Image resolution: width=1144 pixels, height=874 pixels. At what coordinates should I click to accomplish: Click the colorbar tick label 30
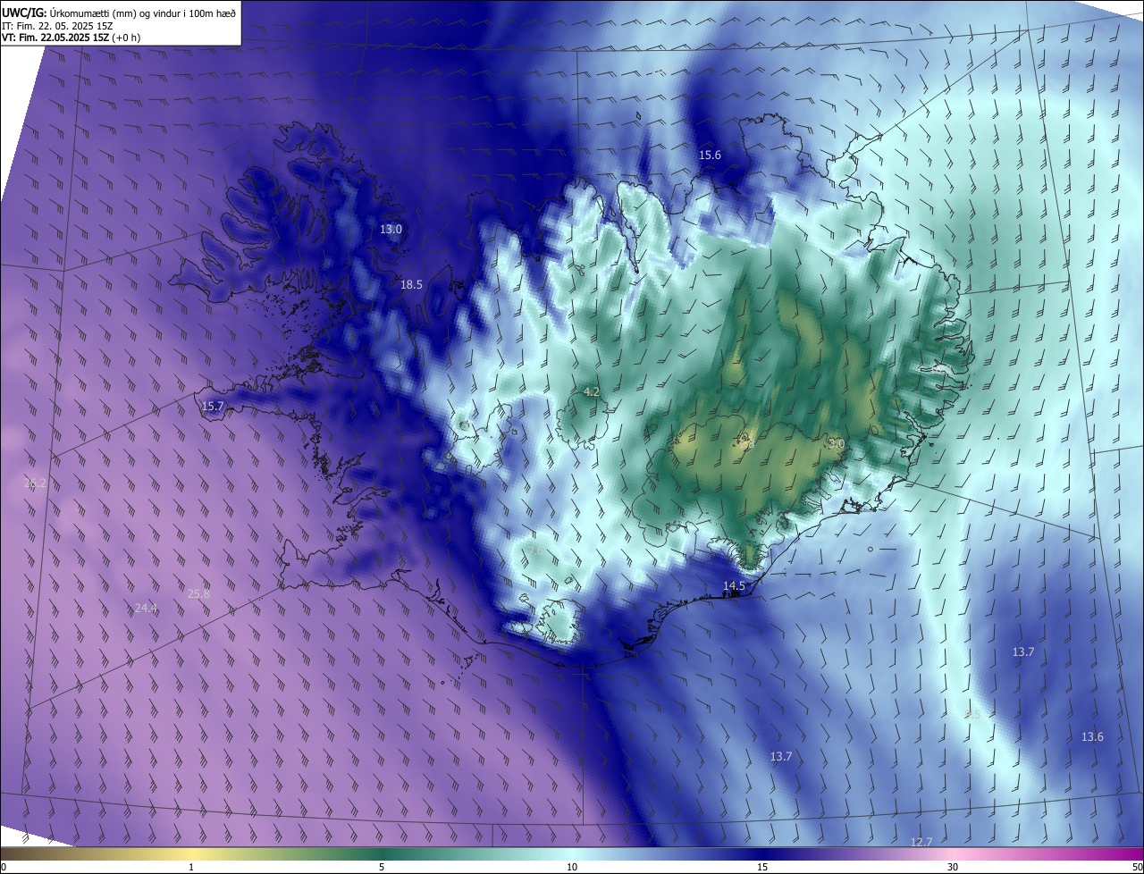[x=953, y=867]
